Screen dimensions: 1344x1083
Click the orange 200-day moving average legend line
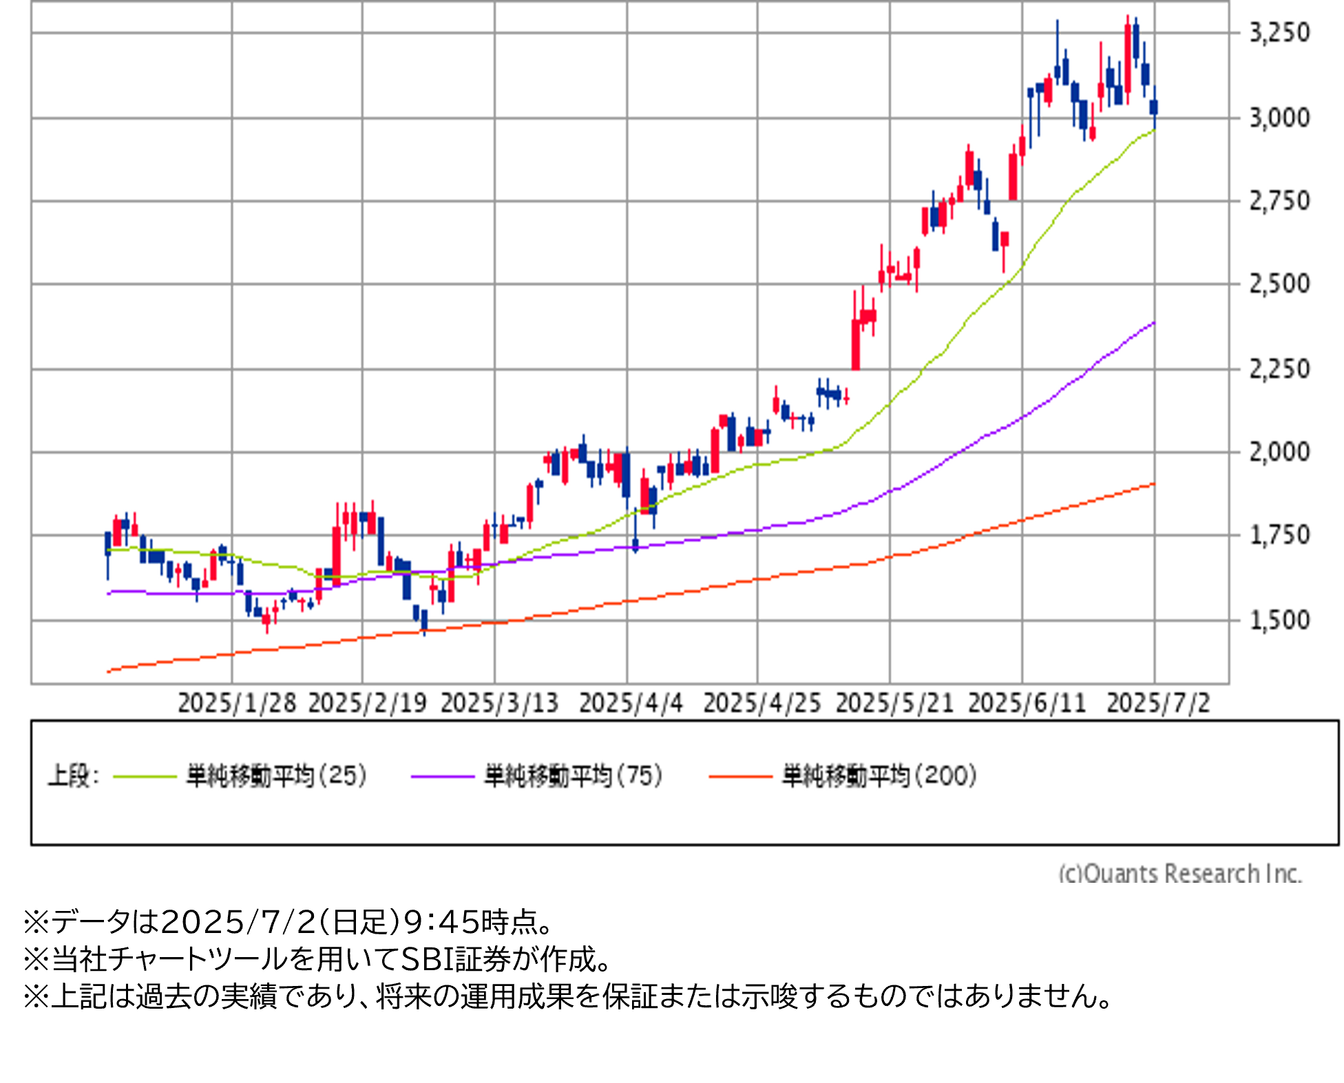[740, 776]
